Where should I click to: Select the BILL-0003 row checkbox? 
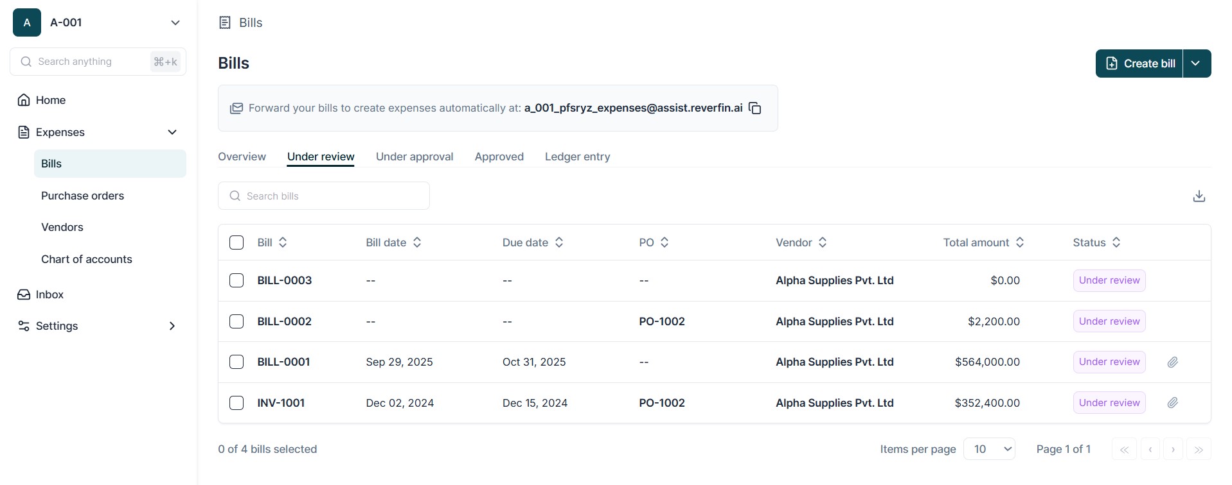pos(237,280)
